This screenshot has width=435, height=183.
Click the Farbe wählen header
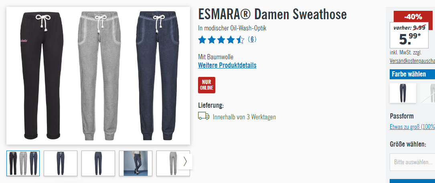(412, 74)
